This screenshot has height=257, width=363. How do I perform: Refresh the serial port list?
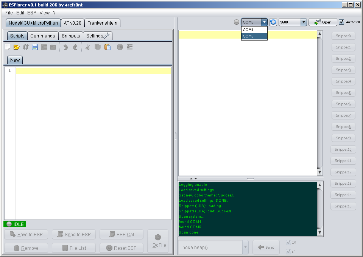[273, 22]
